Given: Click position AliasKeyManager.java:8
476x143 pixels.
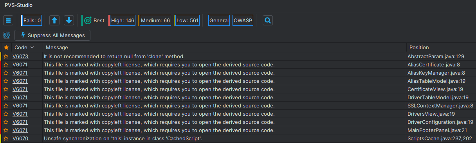Looking at the screenshot, I should (x=436, y=73).
